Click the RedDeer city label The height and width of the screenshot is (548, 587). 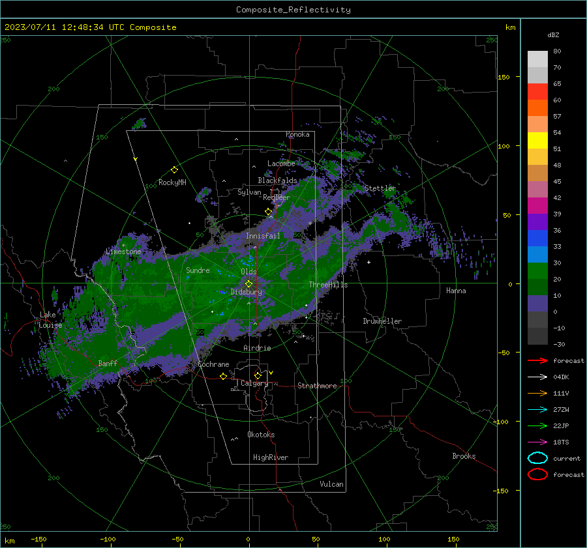[x=277, y=197]
